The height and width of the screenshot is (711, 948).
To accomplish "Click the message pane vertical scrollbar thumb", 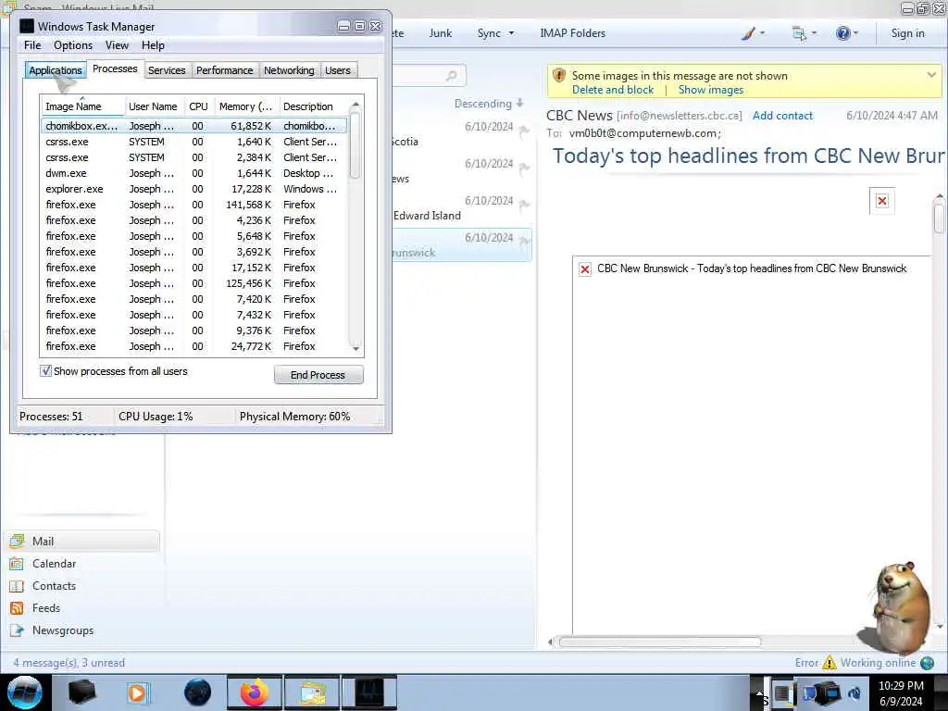I will pyautogui.click(x=939, y=218).
